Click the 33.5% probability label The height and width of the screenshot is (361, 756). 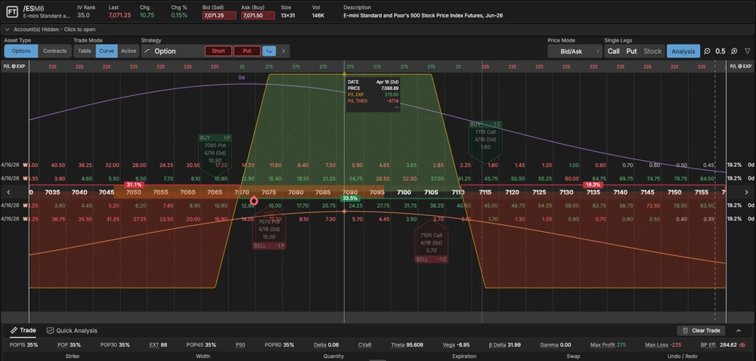(350, 199)
